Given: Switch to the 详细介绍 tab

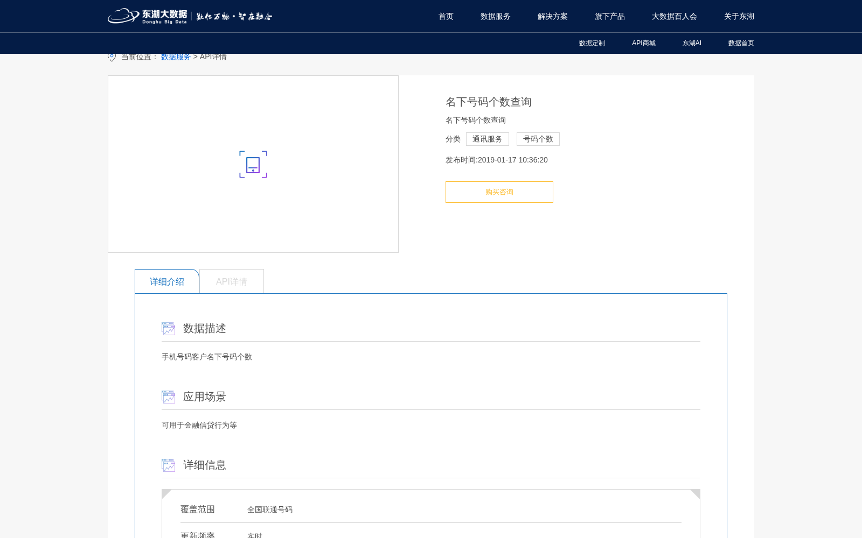Looking at the screenshot, I should [x=167, y=281].
